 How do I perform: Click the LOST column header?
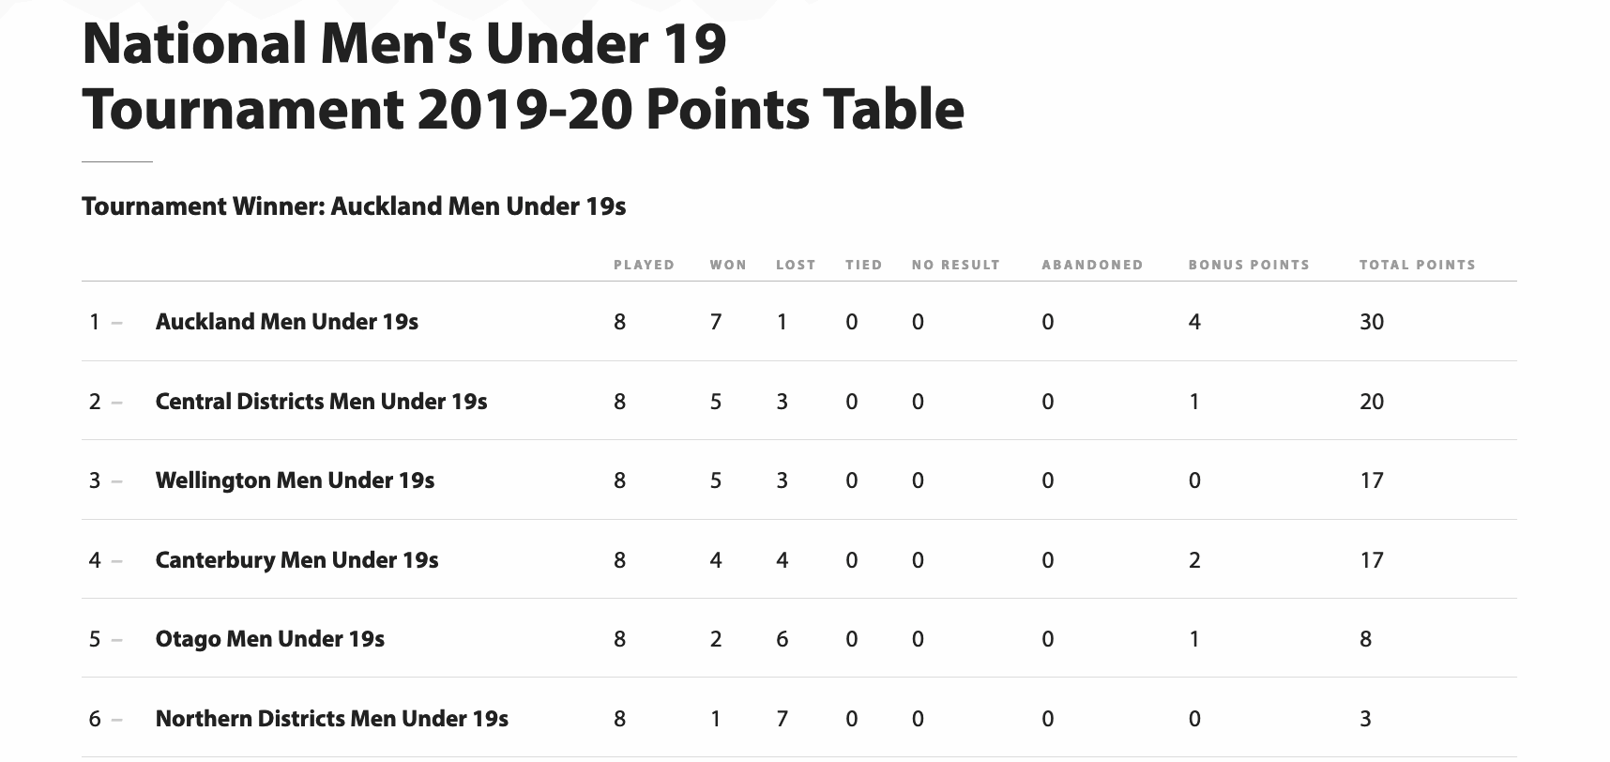pyautogui.click(x=796, y=265)
